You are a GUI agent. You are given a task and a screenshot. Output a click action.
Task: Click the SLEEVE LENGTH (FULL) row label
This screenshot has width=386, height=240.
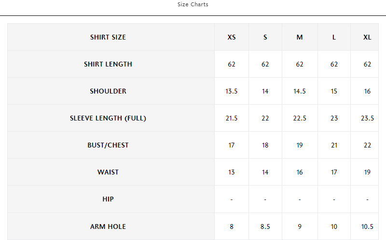[108, 118]
